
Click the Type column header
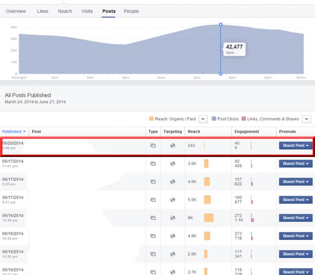coord(153,132)
